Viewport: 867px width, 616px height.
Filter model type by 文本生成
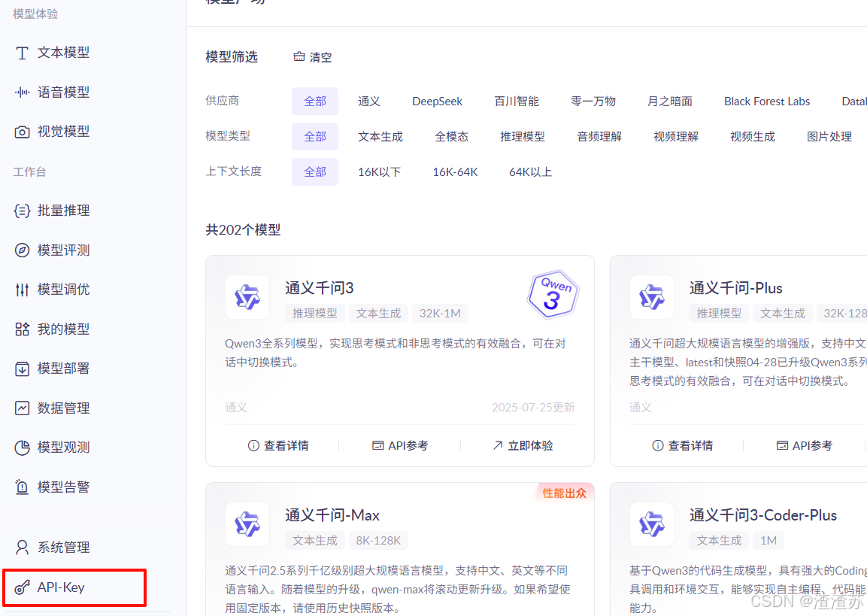click(380, 137)
